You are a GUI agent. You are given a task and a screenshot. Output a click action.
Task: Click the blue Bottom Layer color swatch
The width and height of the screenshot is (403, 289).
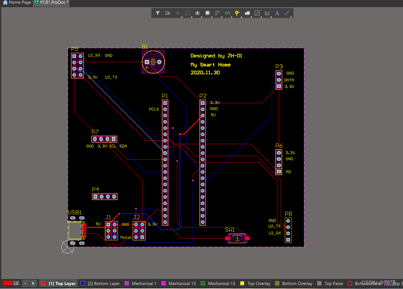[83, 283]
